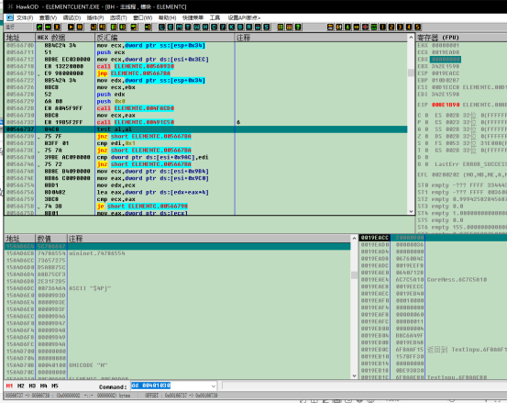Click the green Trace over toolbar icon
The image size is (507, 403).
123,28
